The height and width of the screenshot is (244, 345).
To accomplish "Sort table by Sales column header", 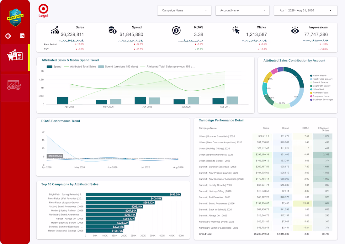I will [266, 128].
